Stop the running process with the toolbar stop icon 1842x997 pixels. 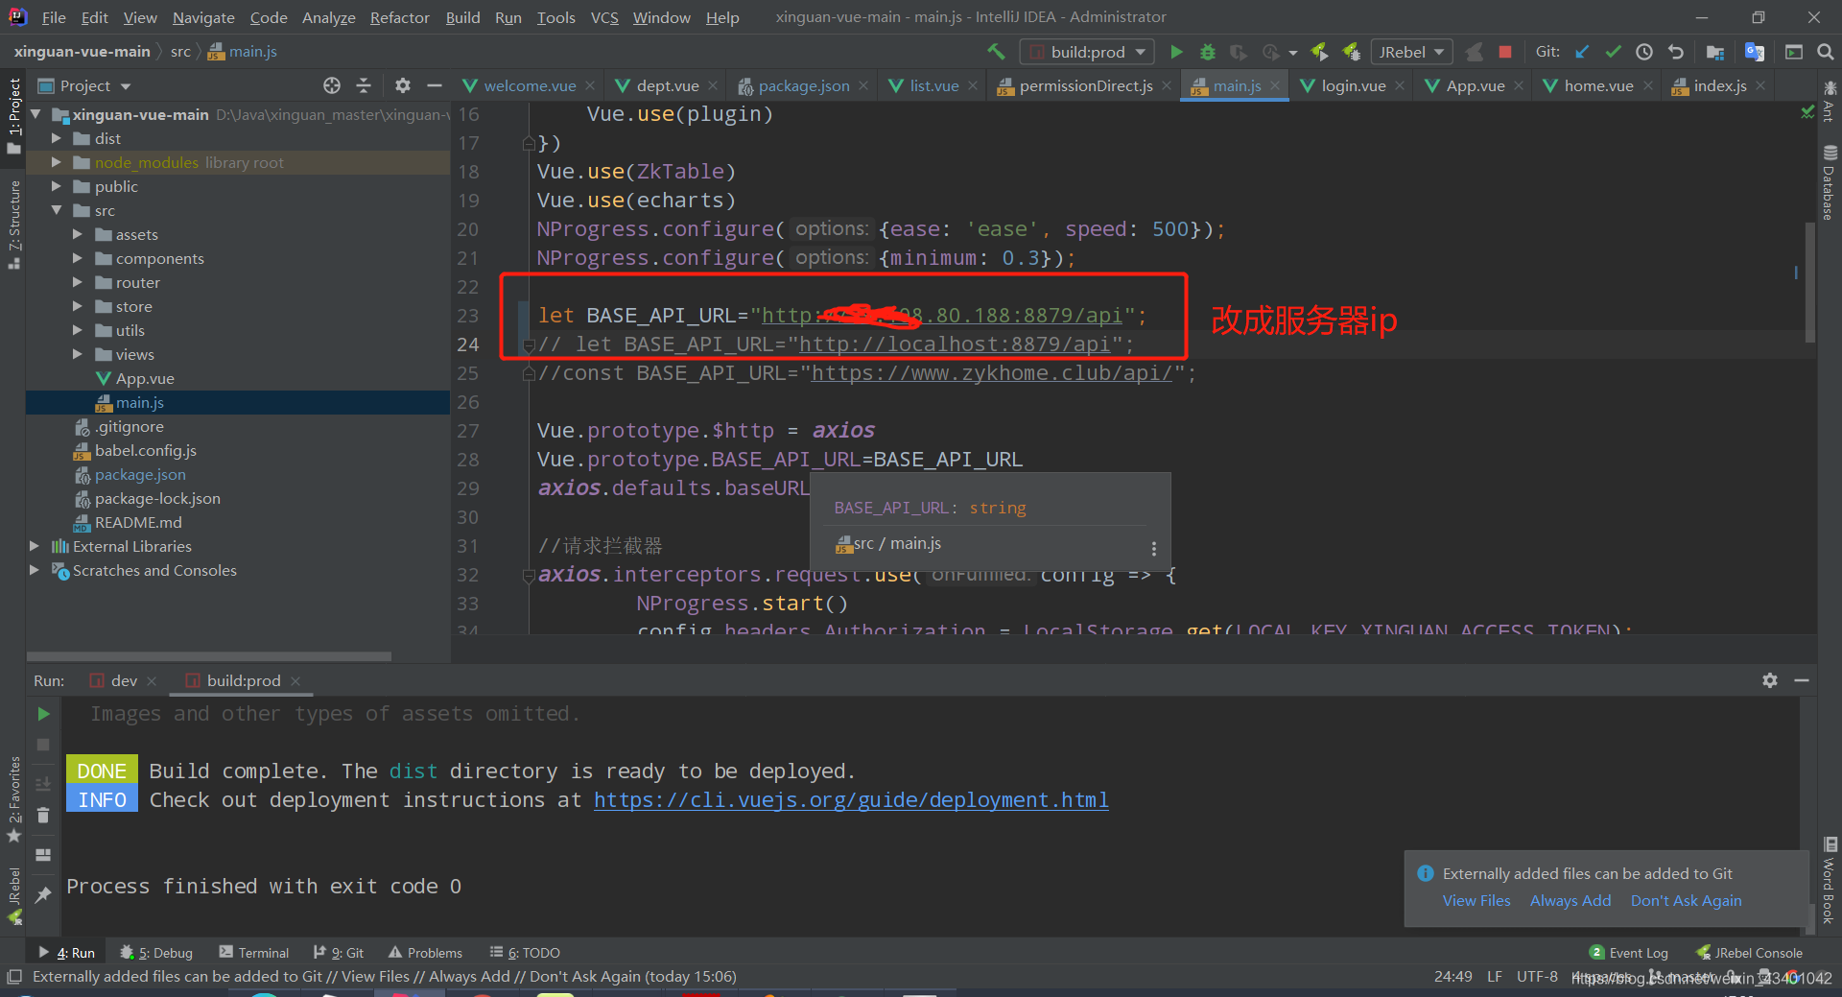(x=1505, y=52)
